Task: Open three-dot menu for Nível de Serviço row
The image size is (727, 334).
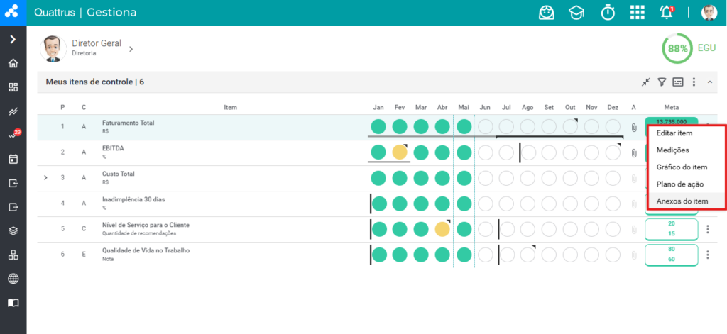Action: point(708,229)
